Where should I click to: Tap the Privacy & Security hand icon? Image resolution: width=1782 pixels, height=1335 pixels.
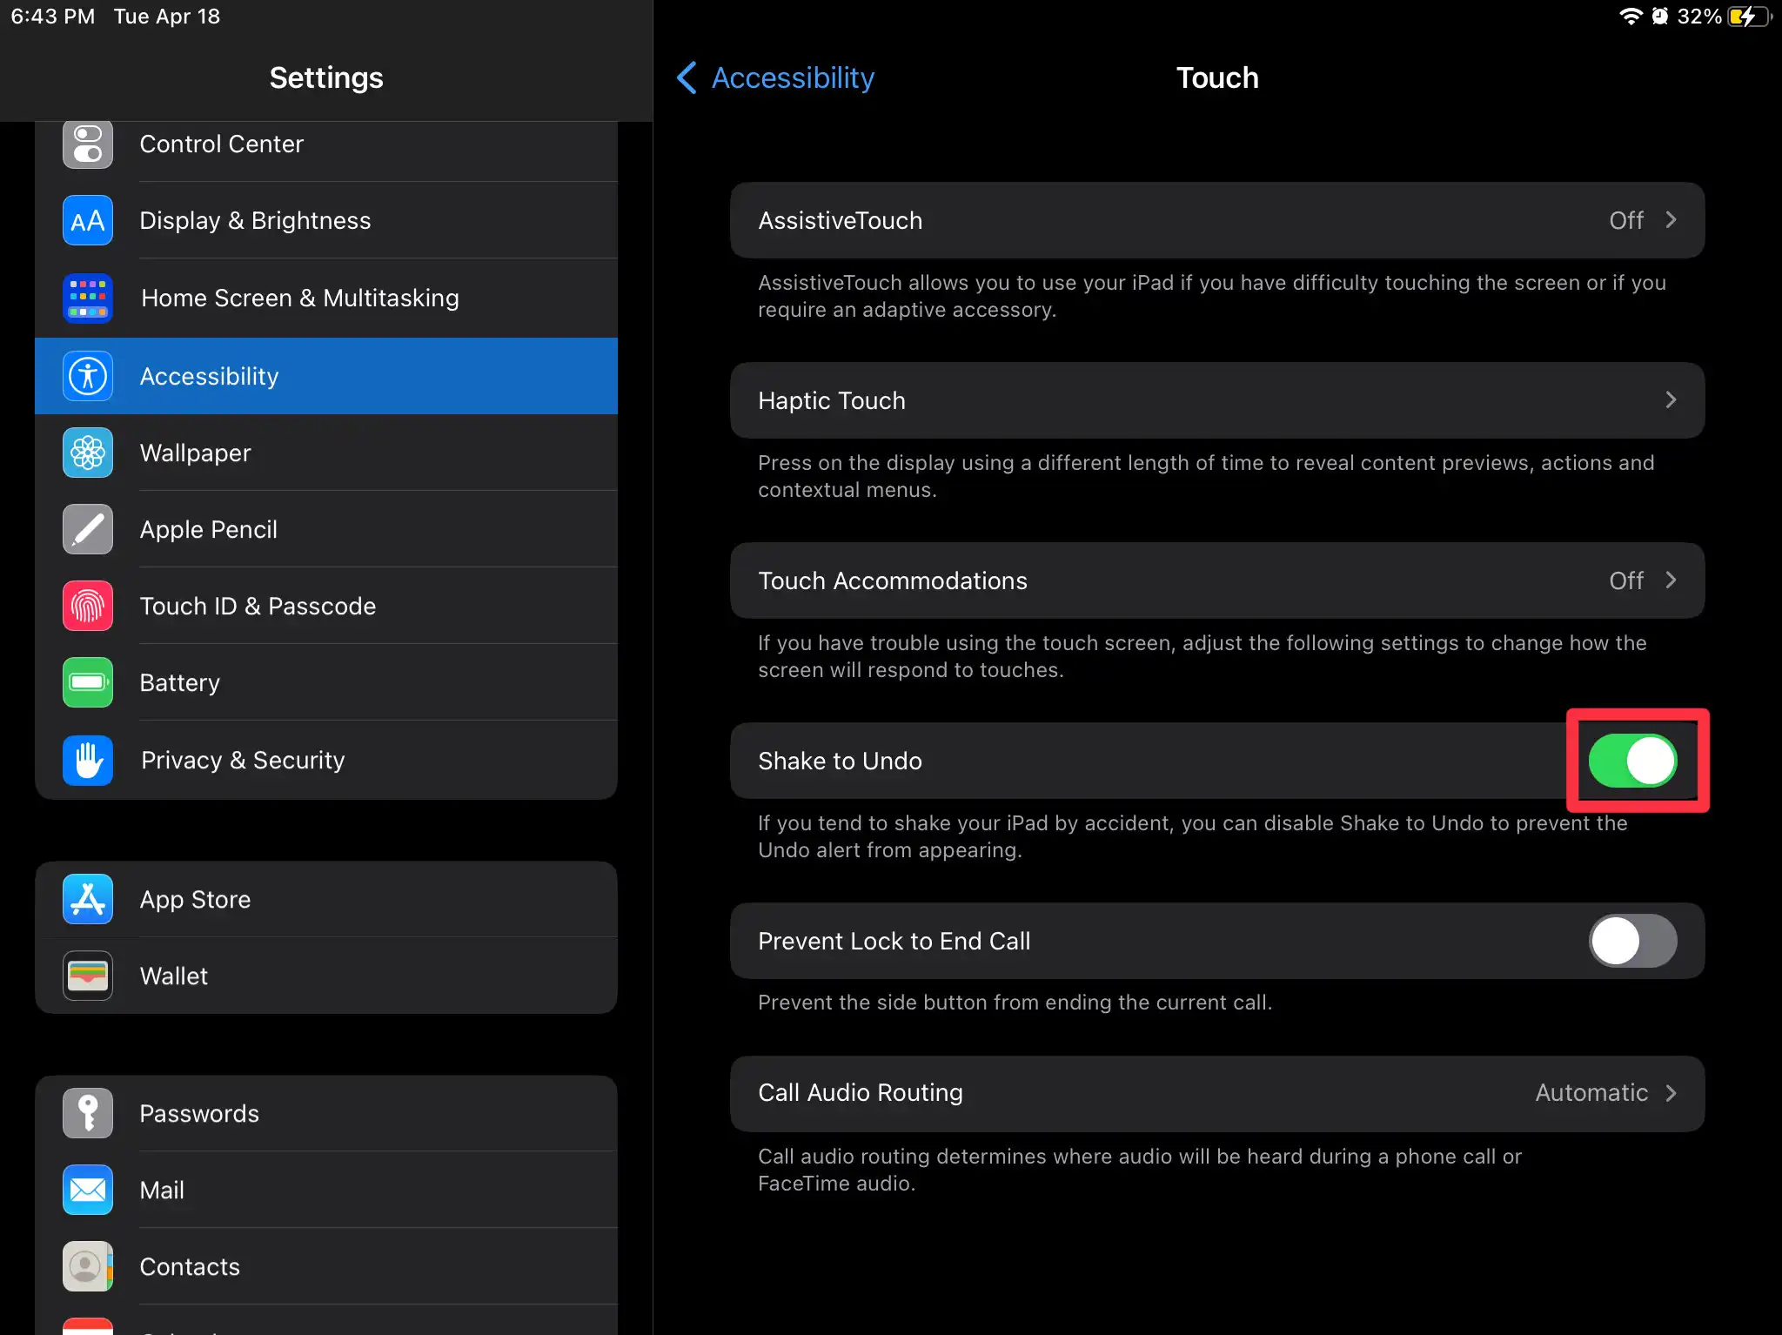click(88, 760)
